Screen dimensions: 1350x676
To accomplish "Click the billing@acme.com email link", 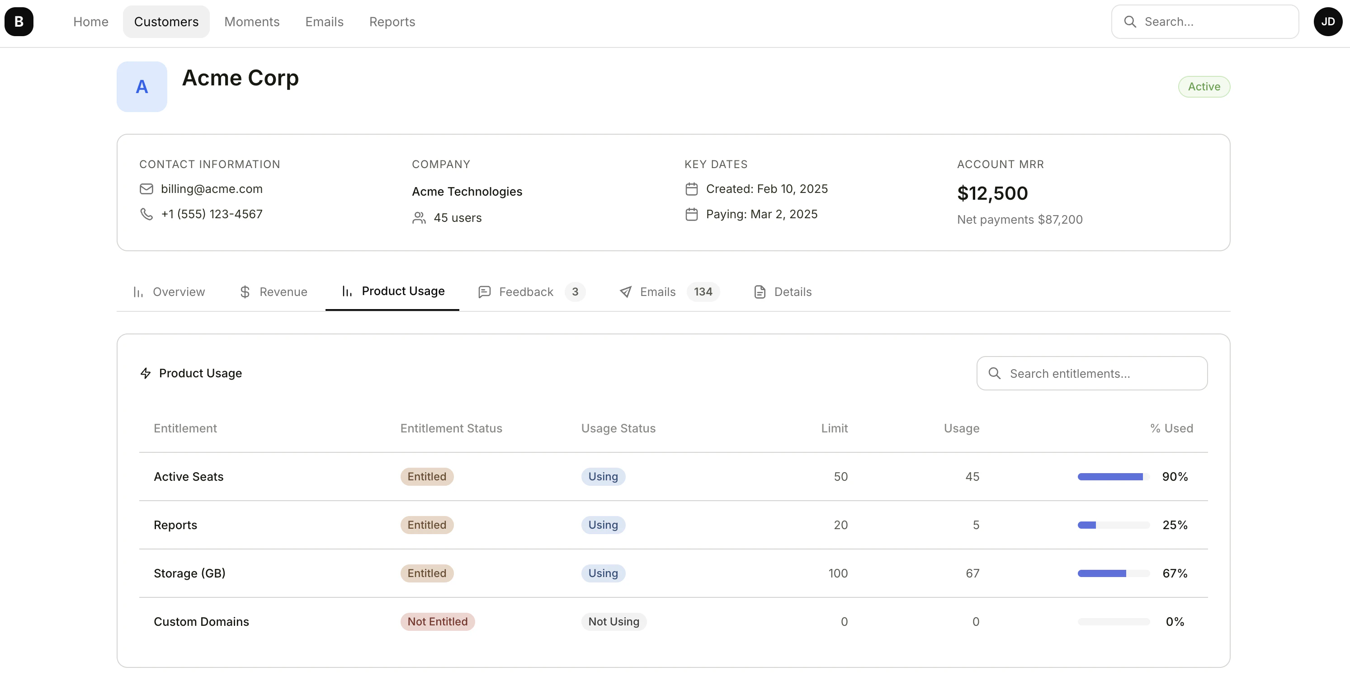I will [x=212, y=188].
